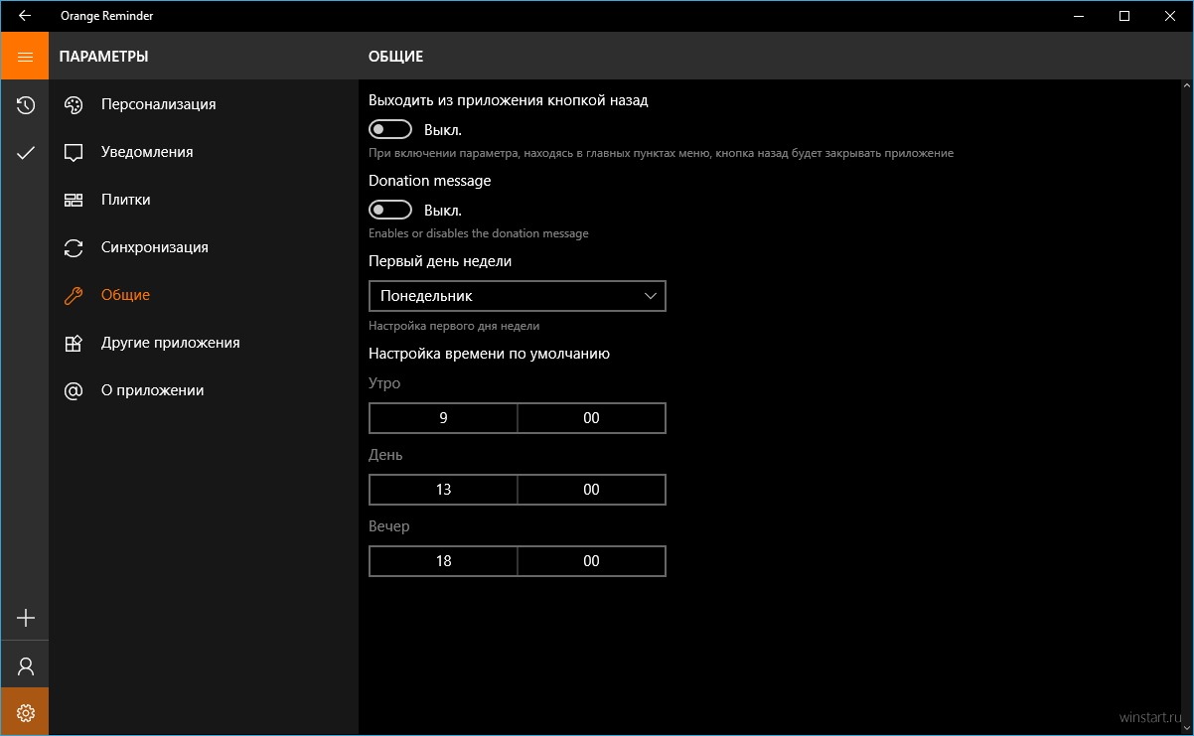The height and width of the screenshot is (736, 1194).
Task: Select the Общие menu item
Action: [204, 295]
